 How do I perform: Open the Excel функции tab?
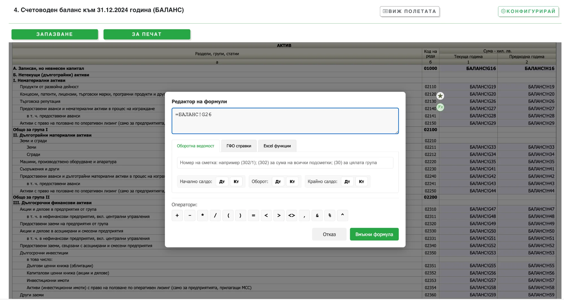click(277, 146)
